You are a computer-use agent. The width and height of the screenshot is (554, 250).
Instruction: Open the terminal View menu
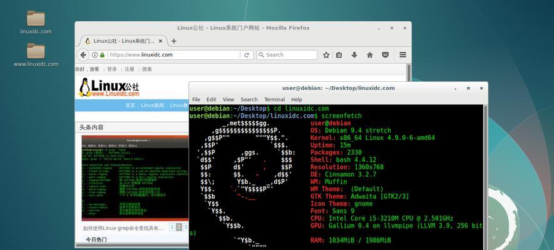pos(228,99)
